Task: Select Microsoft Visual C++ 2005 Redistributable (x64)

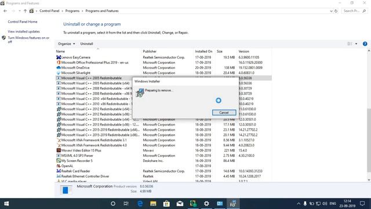Action: coord(95,83)
